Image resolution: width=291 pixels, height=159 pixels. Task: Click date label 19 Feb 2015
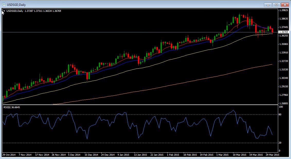click(207, 155)
